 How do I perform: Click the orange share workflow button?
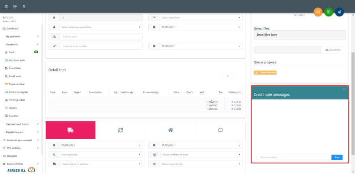pyautogui.click(x=318, y=12)
